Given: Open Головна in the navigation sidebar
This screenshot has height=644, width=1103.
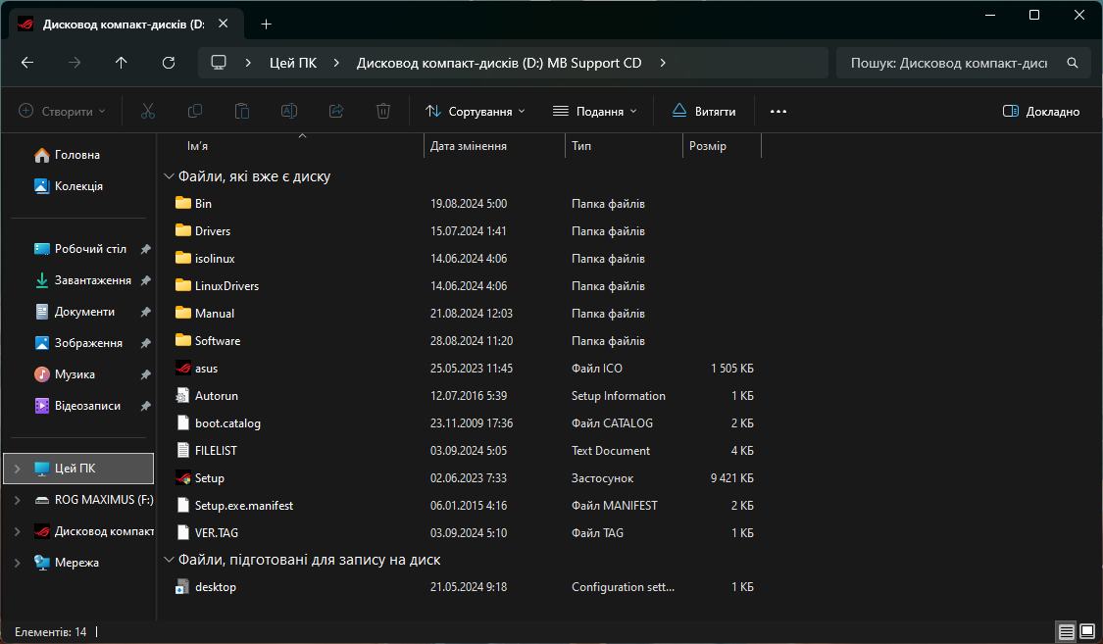Looking at the screenshot, I should 76,155.
